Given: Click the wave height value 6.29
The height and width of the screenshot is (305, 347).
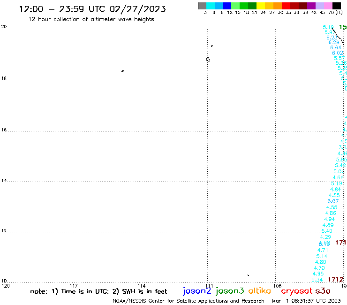Looking at the screenshot, I should point(334,42).
